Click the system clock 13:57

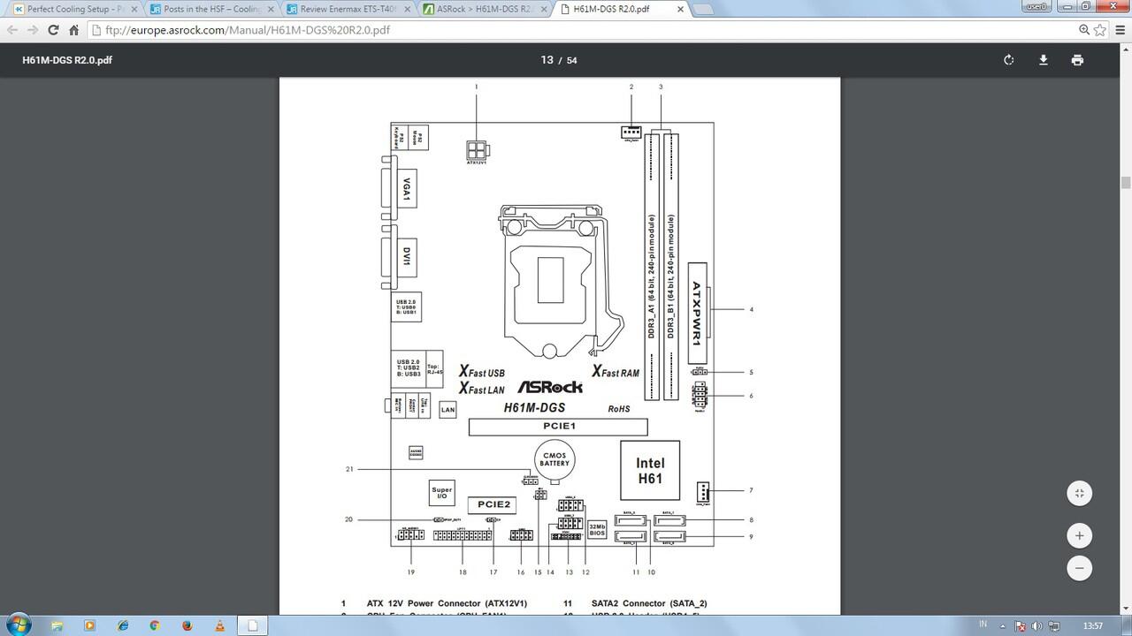click(x=1093, y=626)
